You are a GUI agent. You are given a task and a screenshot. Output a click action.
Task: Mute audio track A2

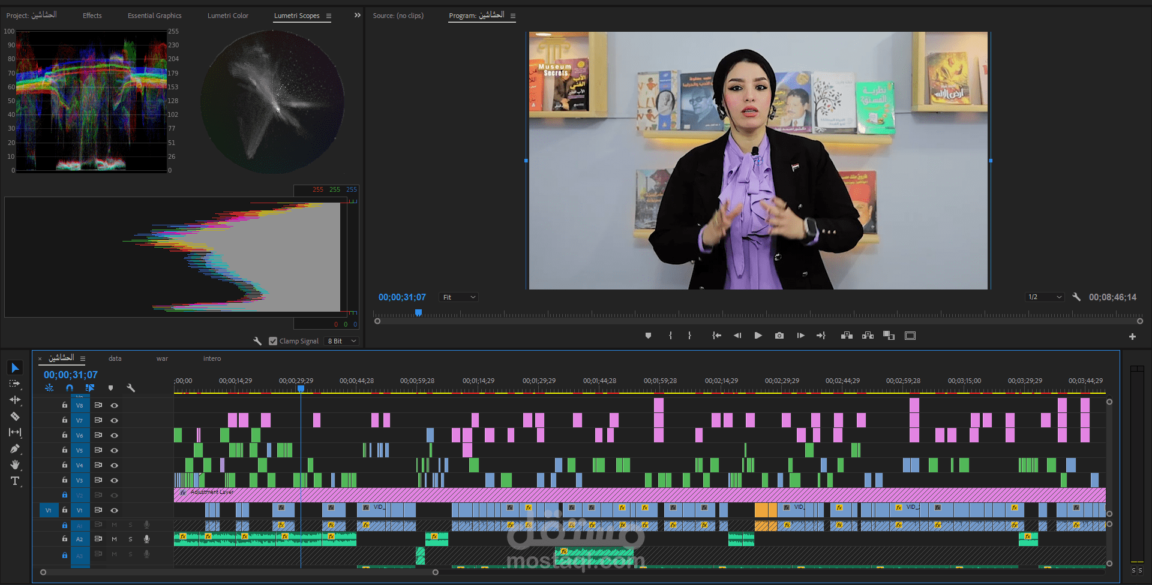(114, 539)
